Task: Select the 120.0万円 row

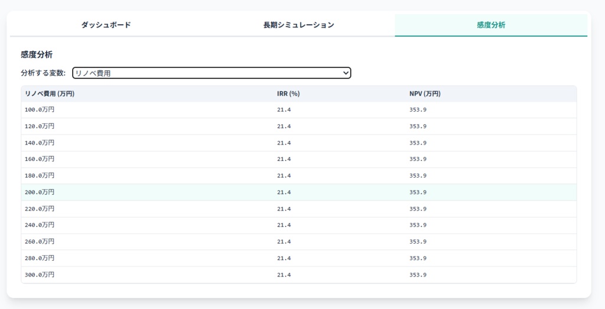Action: tap(40, 126)
